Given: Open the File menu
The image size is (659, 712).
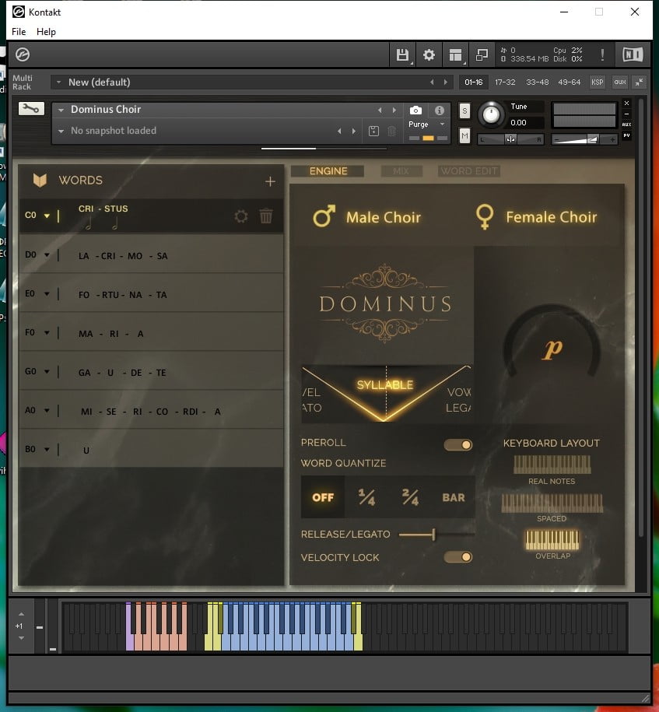Looking at the screenshot, I should point(19,32).
